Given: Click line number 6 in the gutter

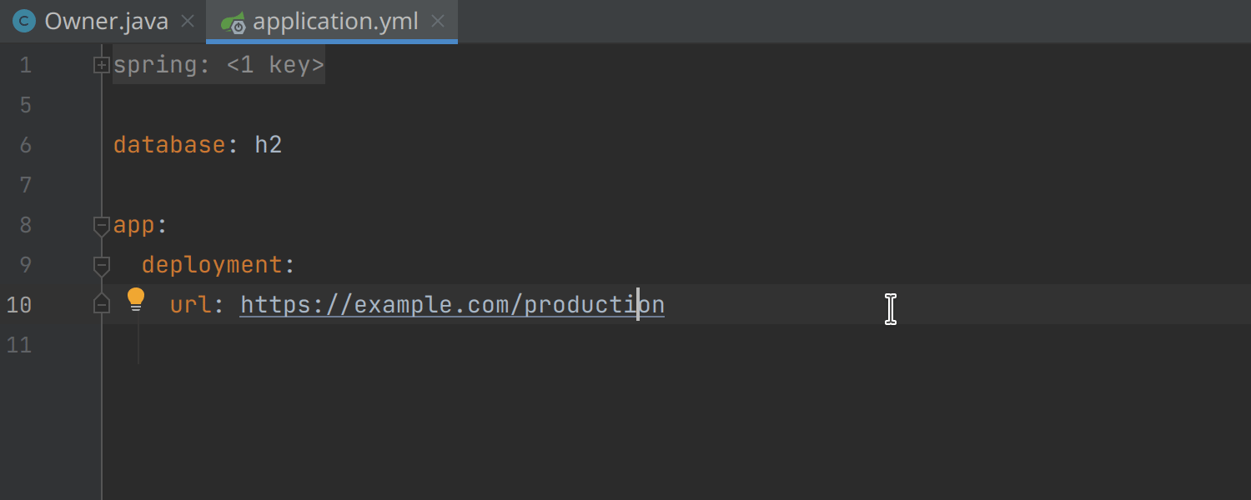Looking at the screenshot, I should (x=25, y=145).
